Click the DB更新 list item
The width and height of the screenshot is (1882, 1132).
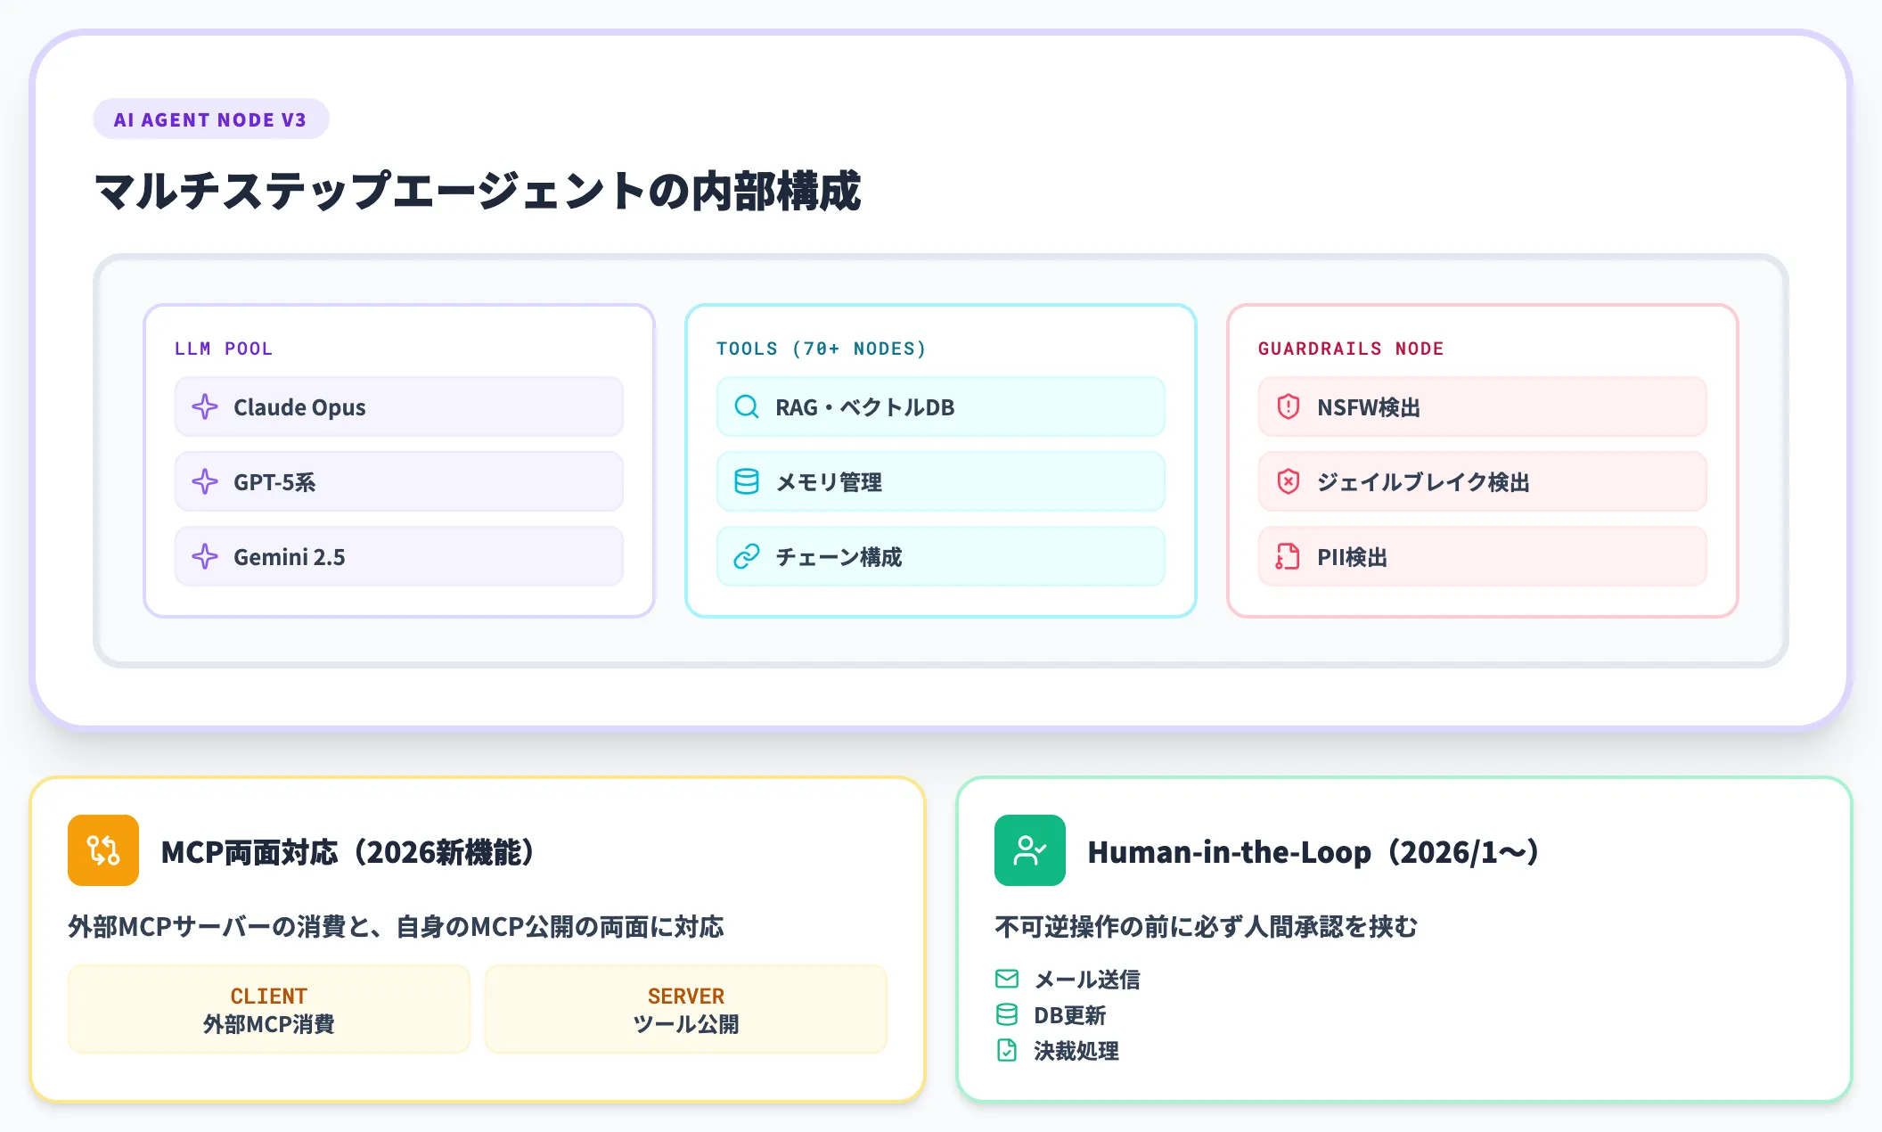[1051, 1015]
